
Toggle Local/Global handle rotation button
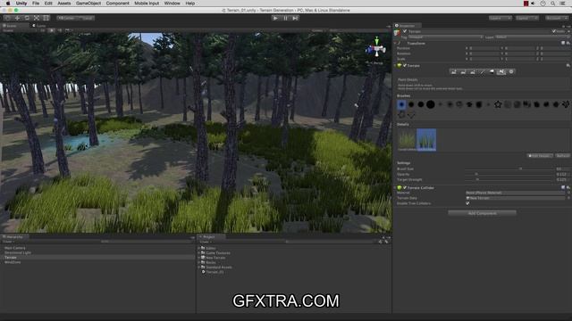point(86,18)
